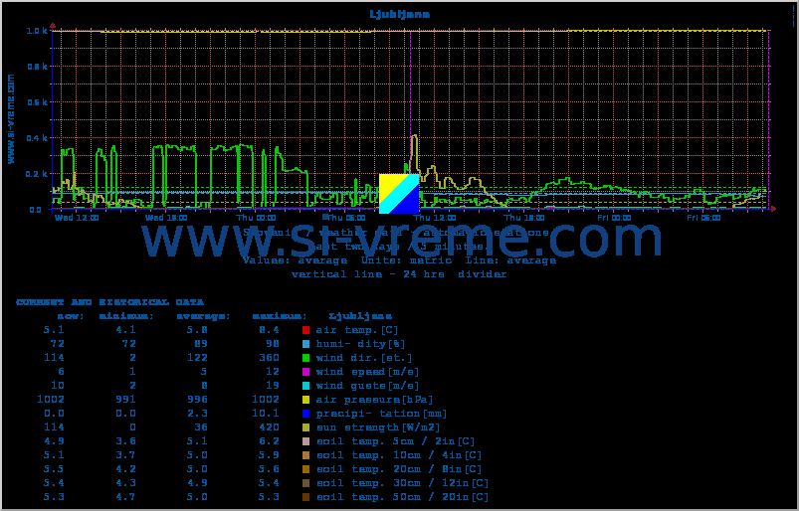This screenshot has height=511, width=799.
Task: Click the 'soil temp. 50cm / 20in' legend label
Action: tap(402, 497)
